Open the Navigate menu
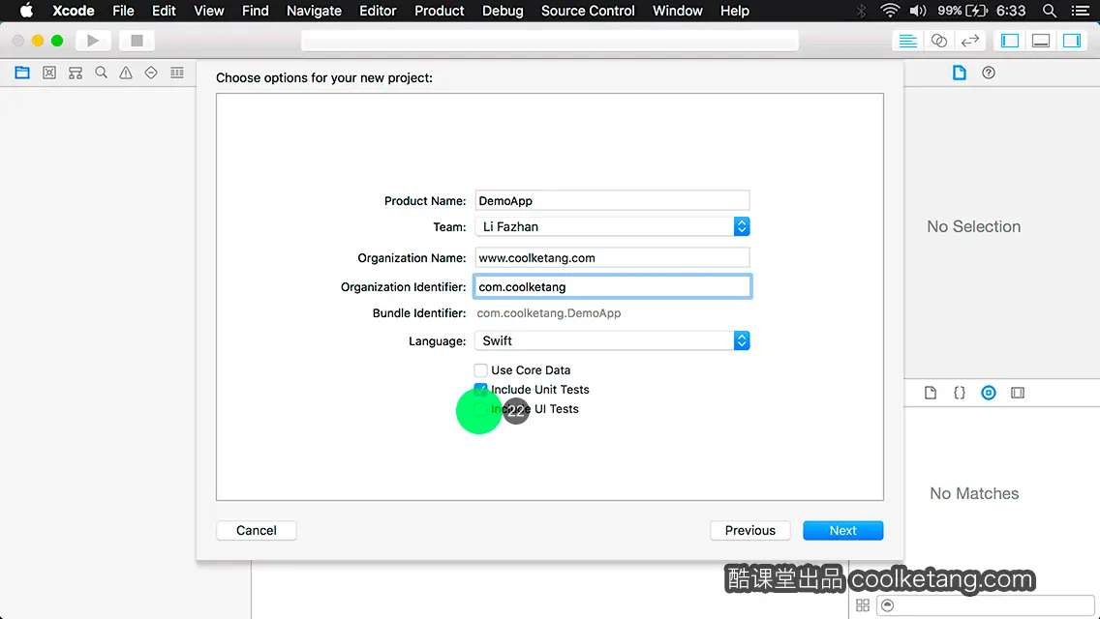This screenshot has height=619, width=1100. [314, 11]
